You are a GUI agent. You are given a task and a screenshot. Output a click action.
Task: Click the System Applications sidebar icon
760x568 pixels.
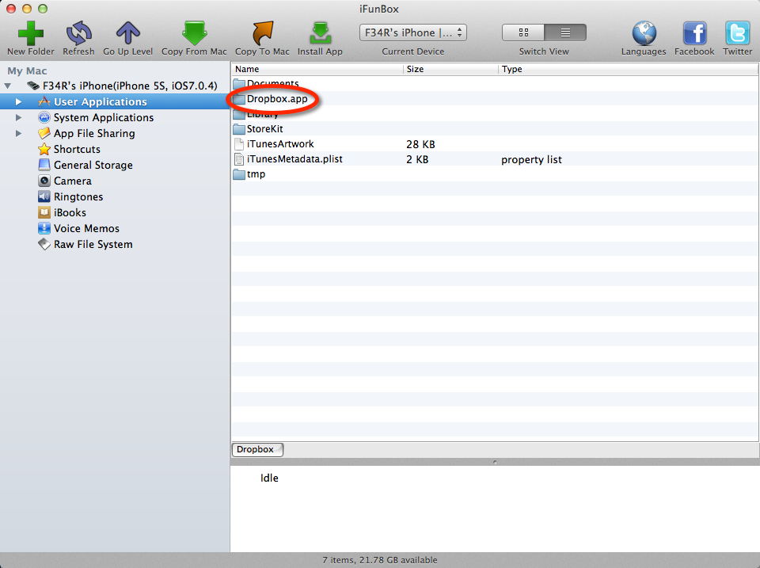[44, 117]
